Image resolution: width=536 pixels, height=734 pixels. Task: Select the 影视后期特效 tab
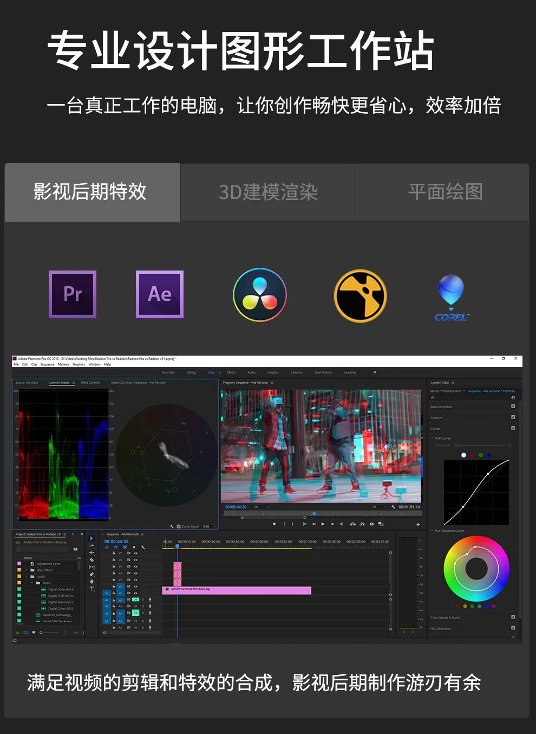[x=93, y=192]
